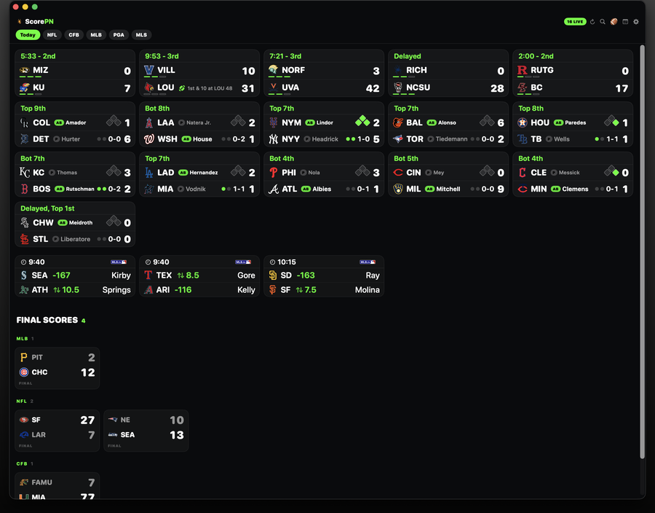Viewport: 655px width, 513px height.
Task: Click the vertical scrollbar on right
Action: click(642, 251)
